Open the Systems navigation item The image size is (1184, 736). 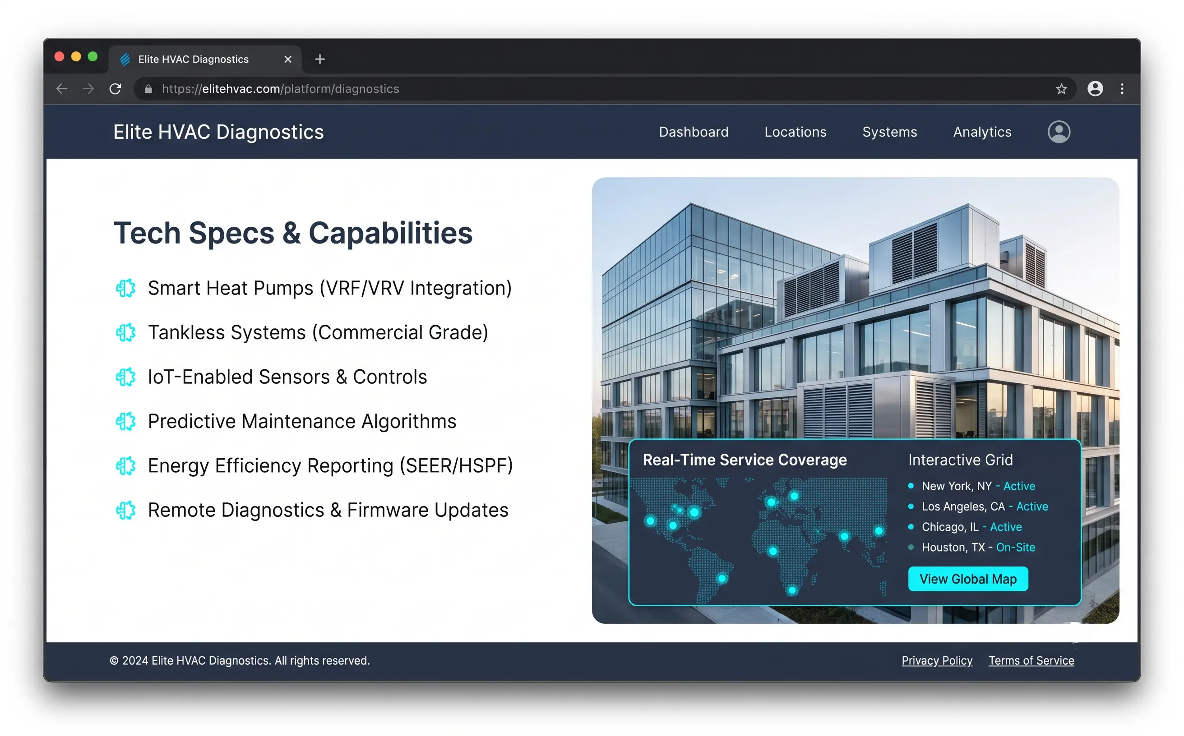pyautogui.click(x=889, y=132)
